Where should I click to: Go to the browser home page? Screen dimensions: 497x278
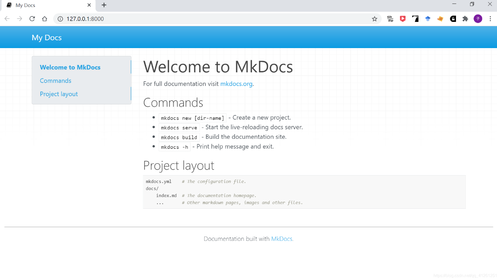[45, 19]
